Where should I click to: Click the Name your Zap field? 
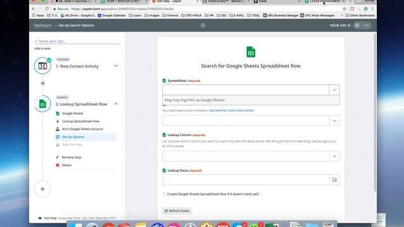tap(77, 41)
